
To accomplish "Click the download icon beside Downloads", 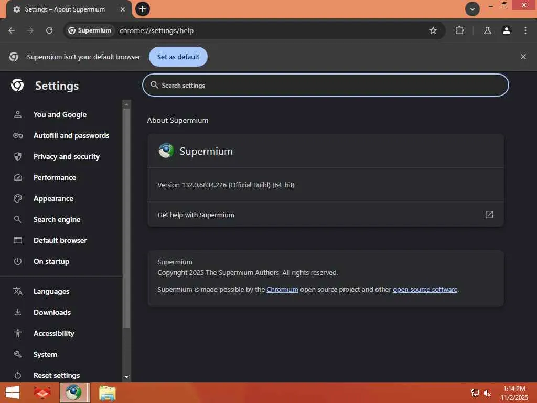I will (18, 312).
